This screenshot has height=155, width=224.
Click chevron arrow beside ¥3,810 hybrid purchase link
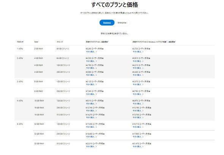[143, 61]
